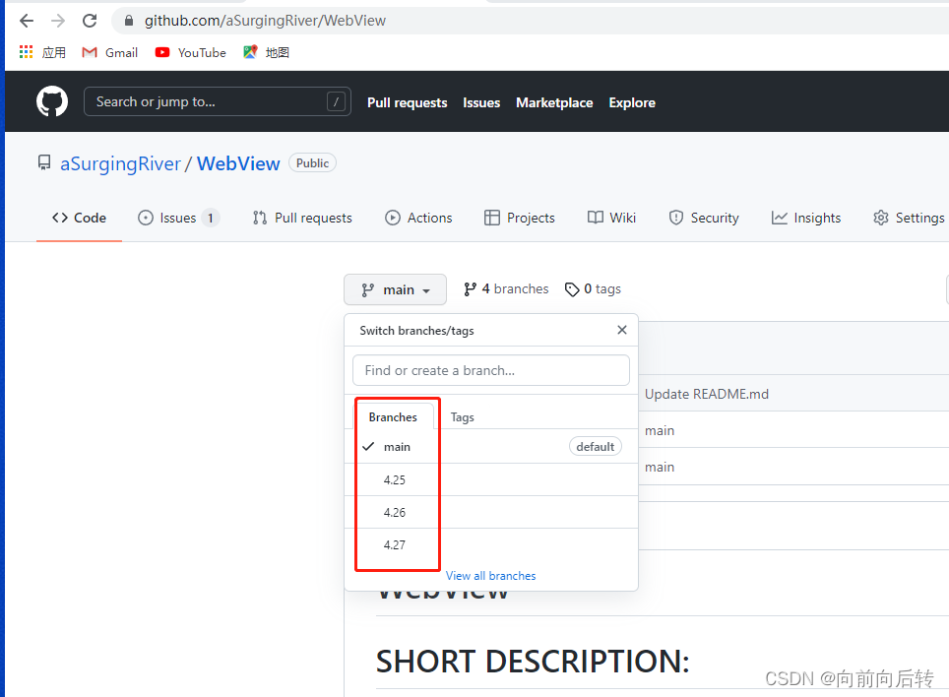Click the 'SHORT DESCRIPTION:' README heading
The height and width of the screenshot is (697, 949).
(x=533, y=662)
